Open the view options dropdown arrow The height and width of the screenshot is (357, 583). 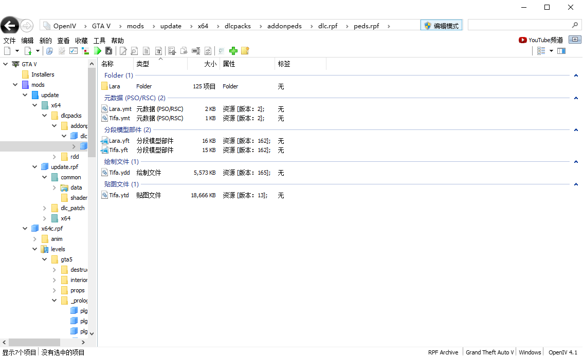click(551, 50)
